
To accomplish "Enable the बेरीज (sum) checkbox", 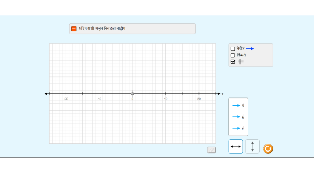I will tap(233, 49).
